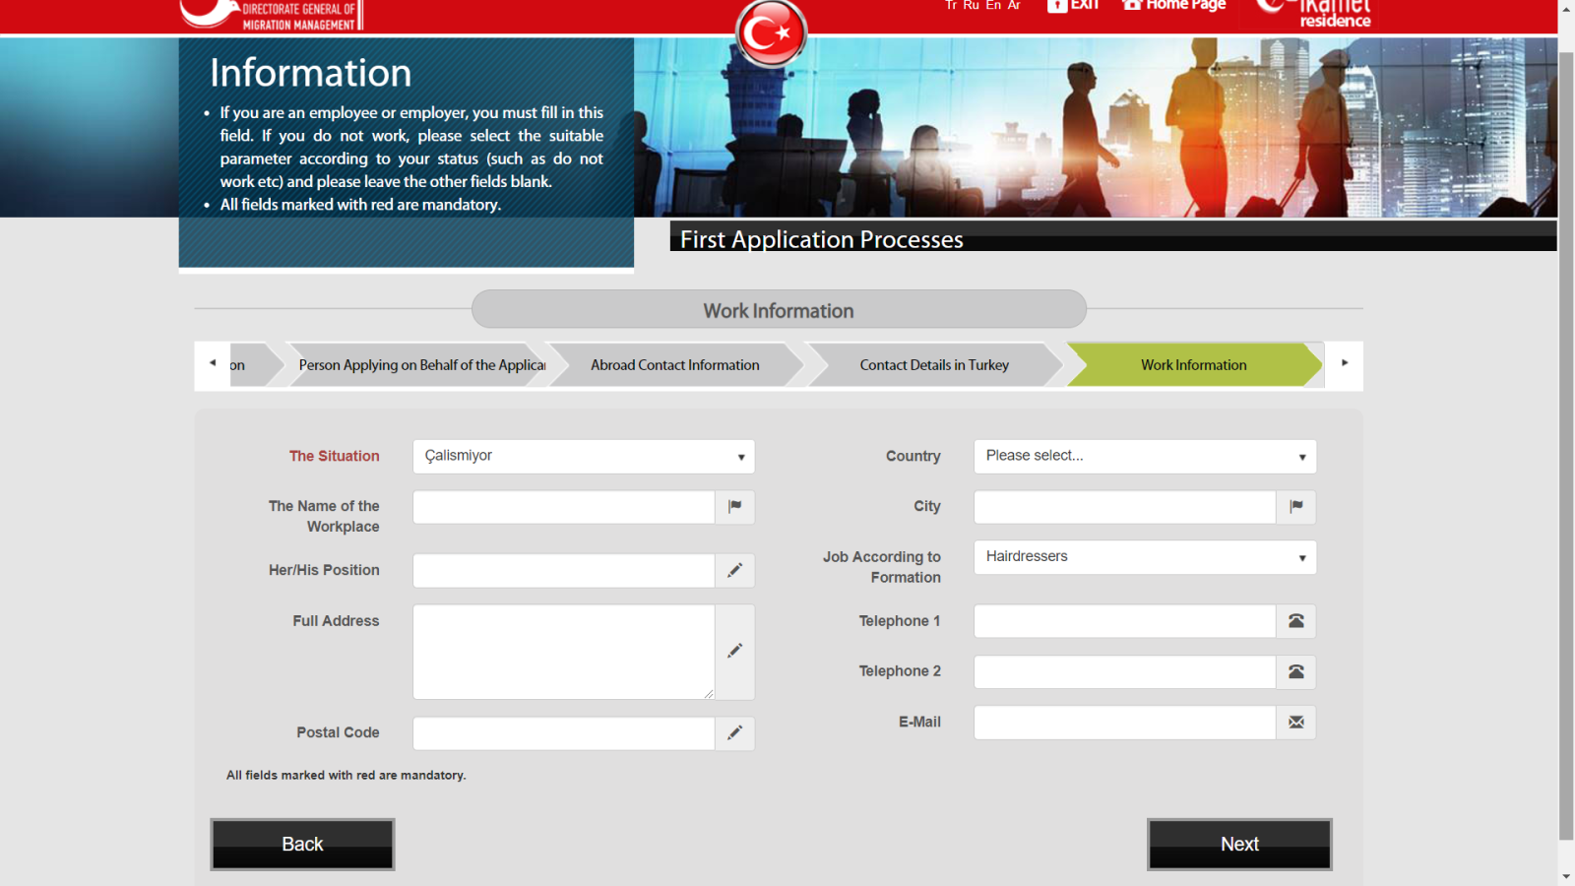
Task: Click pencil icon next to Postal Code
Action: pyautogui.click(x=734, y=733)
